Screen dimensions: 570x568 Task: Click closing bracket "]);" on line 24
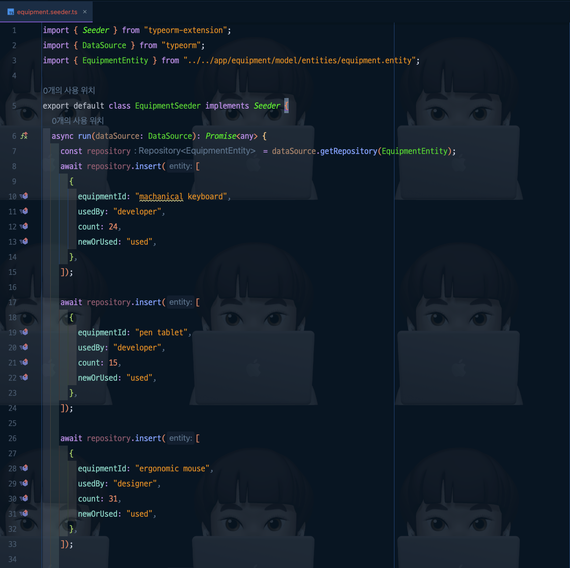coord(66,408)
